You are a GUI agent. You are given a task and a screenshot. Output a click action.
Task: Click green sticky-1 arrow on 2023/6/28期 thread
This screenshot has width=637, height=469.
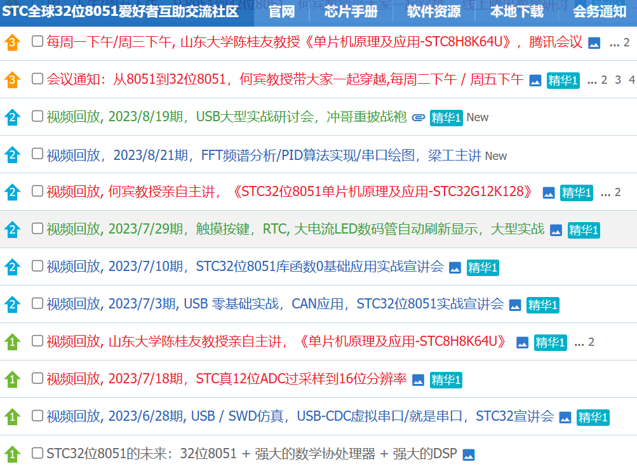12,416
